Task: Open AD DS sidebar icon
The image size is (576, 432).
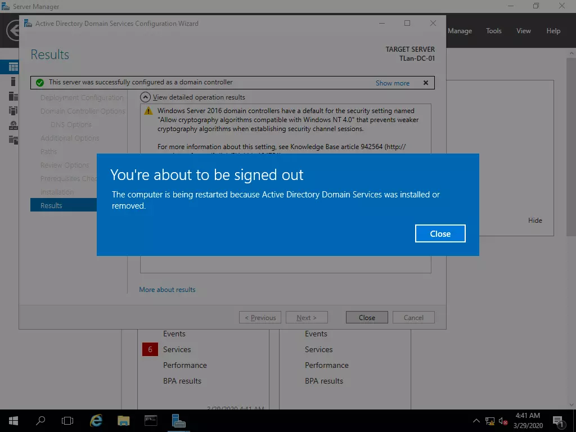Action: pos(13,111)
